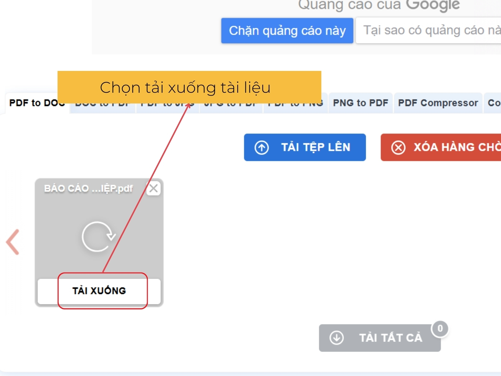Click the left chevron arrow of the file carousel
The height and width of the screenshot is (376, 501).
click(13, 242)
